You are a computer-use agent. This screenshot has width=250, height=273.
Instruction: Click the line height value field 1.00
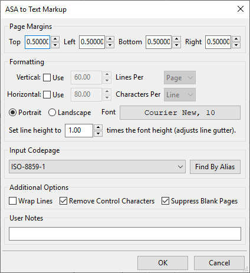point(79,130)
